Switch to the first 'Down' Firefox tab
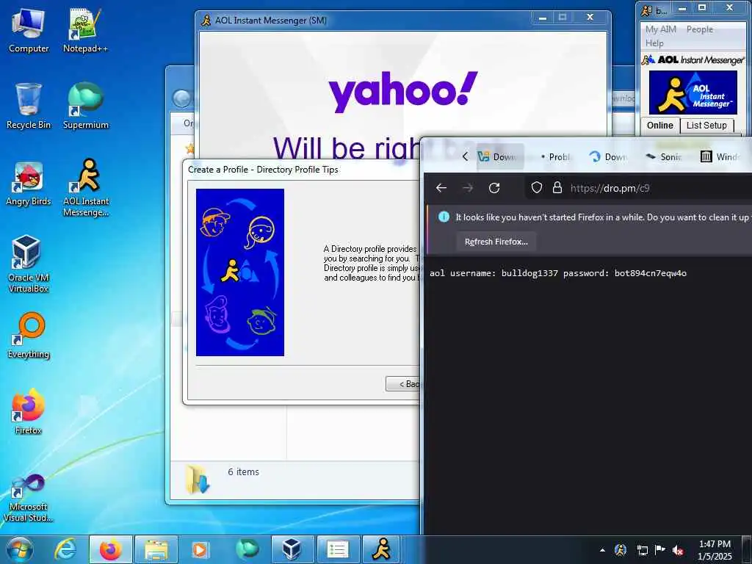Viewport: 752px width, 564px height. tap(500, 157)
